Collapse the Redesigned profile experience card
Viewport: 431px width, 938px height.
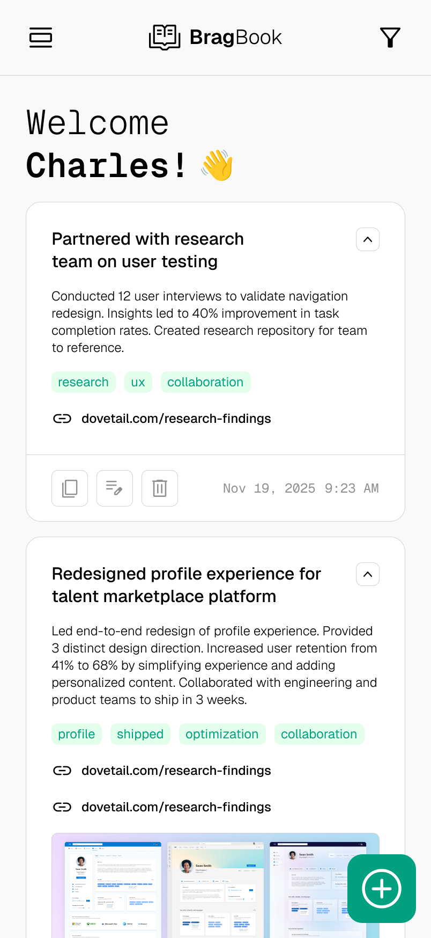click(368, 574)
